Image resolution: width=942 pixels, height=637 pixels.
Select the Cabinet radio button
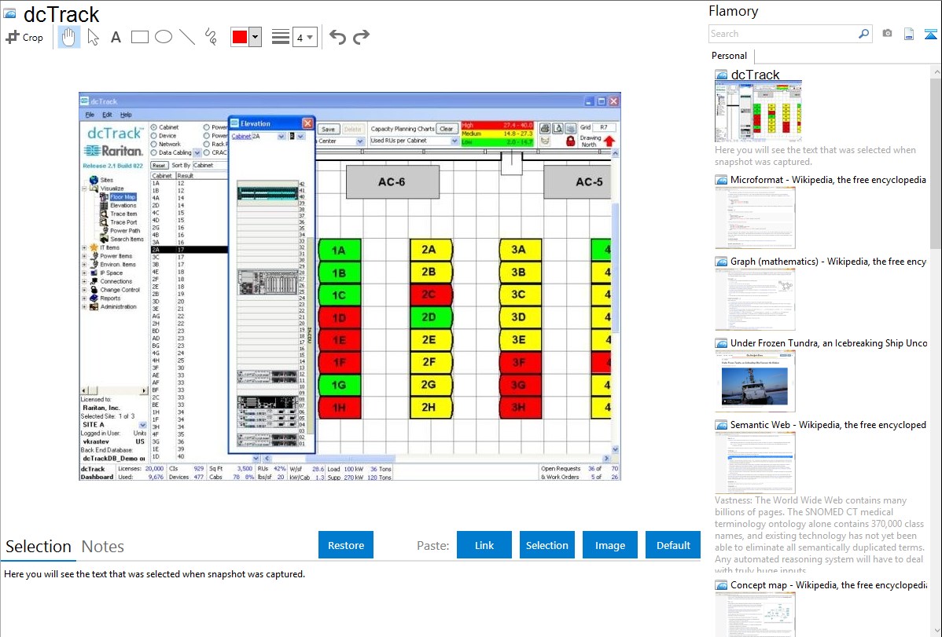tap(154, 127)
